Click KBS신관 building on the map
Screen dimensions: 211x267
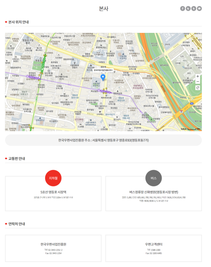[x=188, y=68]
